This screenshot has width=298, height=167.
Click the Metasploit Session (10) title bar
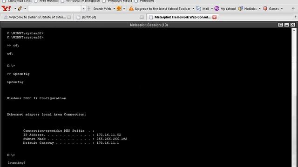click(149, 25)
